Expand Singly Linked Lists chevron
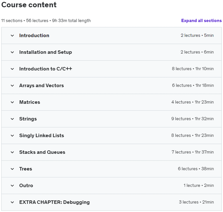This screenshot has width=223, height=212. 12,136
